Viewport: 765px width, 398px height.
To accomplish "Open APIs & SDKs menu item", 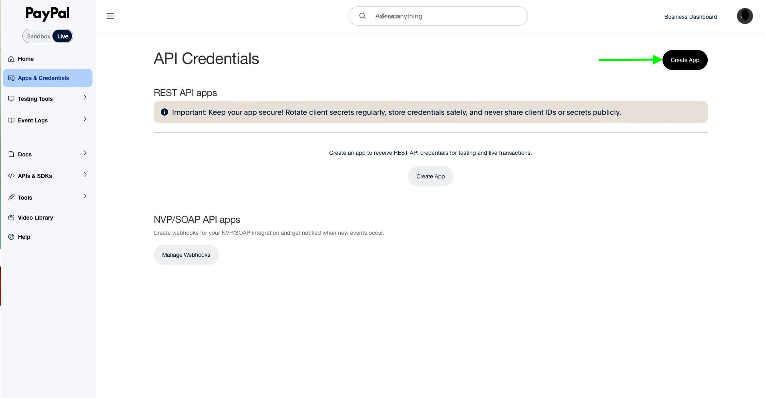I will pos(48,176).
